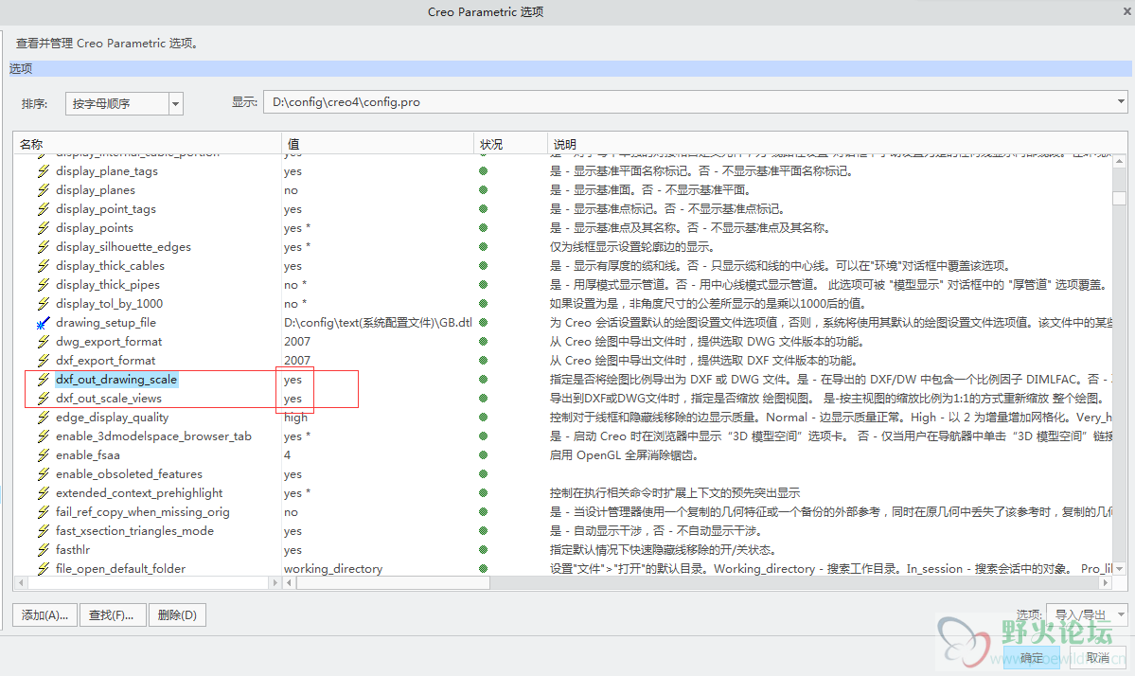Viewport: 1135px width, 676px height.
Task: Click the 状况 column header
Action: (510, 144)
